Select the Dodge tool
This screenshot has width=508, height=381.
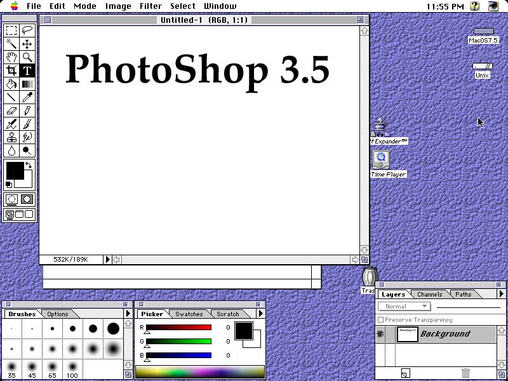click(27, 150)
